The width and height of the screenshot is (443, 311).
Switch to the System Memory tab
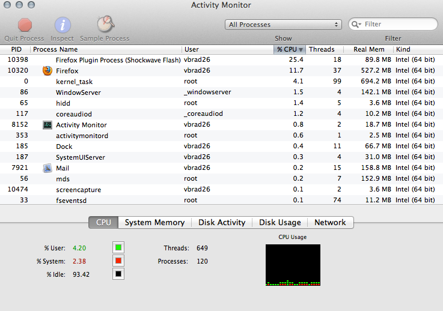pyautogui.click(x=155, y=222)
